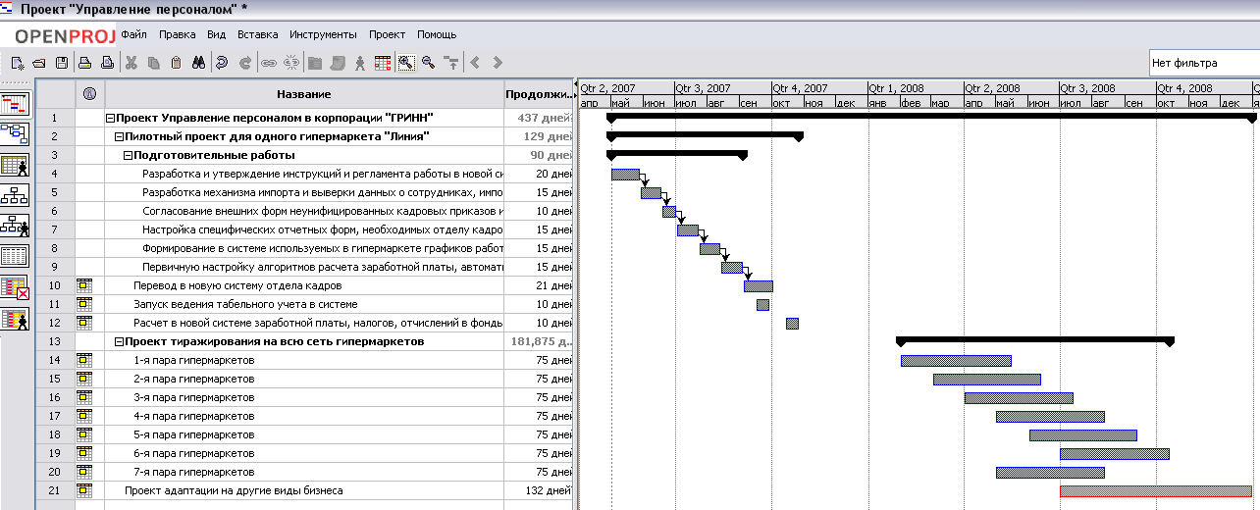This screenshot has width=1260, height=510.
Task: Click the Gantt bar for '1-я пара гипермаркетов'
Action: click(x=956, y=361)
